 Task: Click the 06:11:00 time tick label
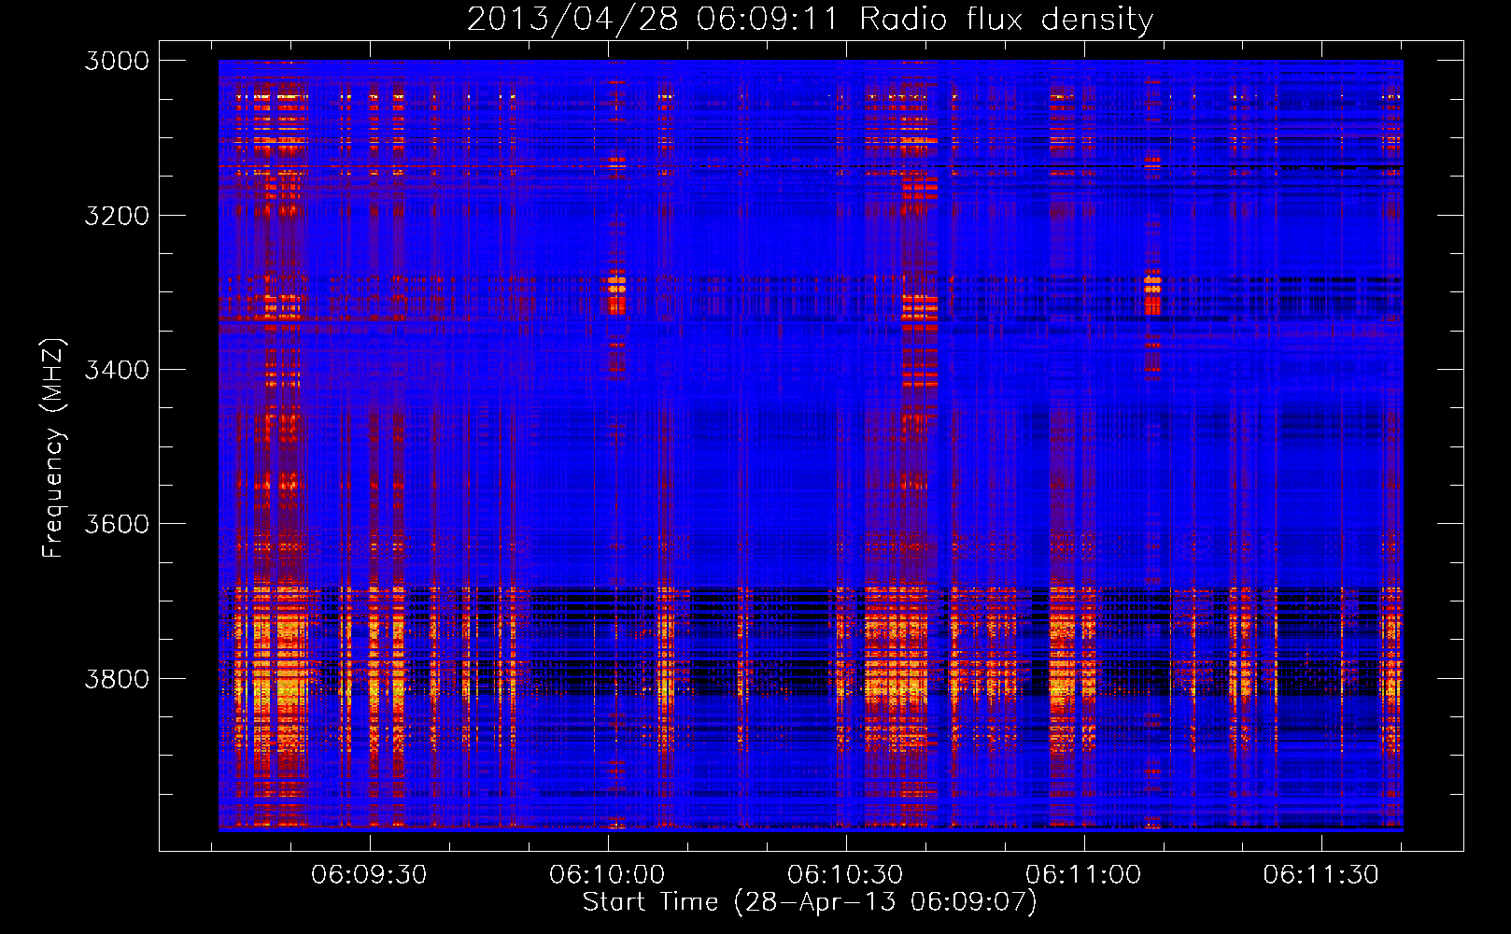click(x=1083, y=874)
